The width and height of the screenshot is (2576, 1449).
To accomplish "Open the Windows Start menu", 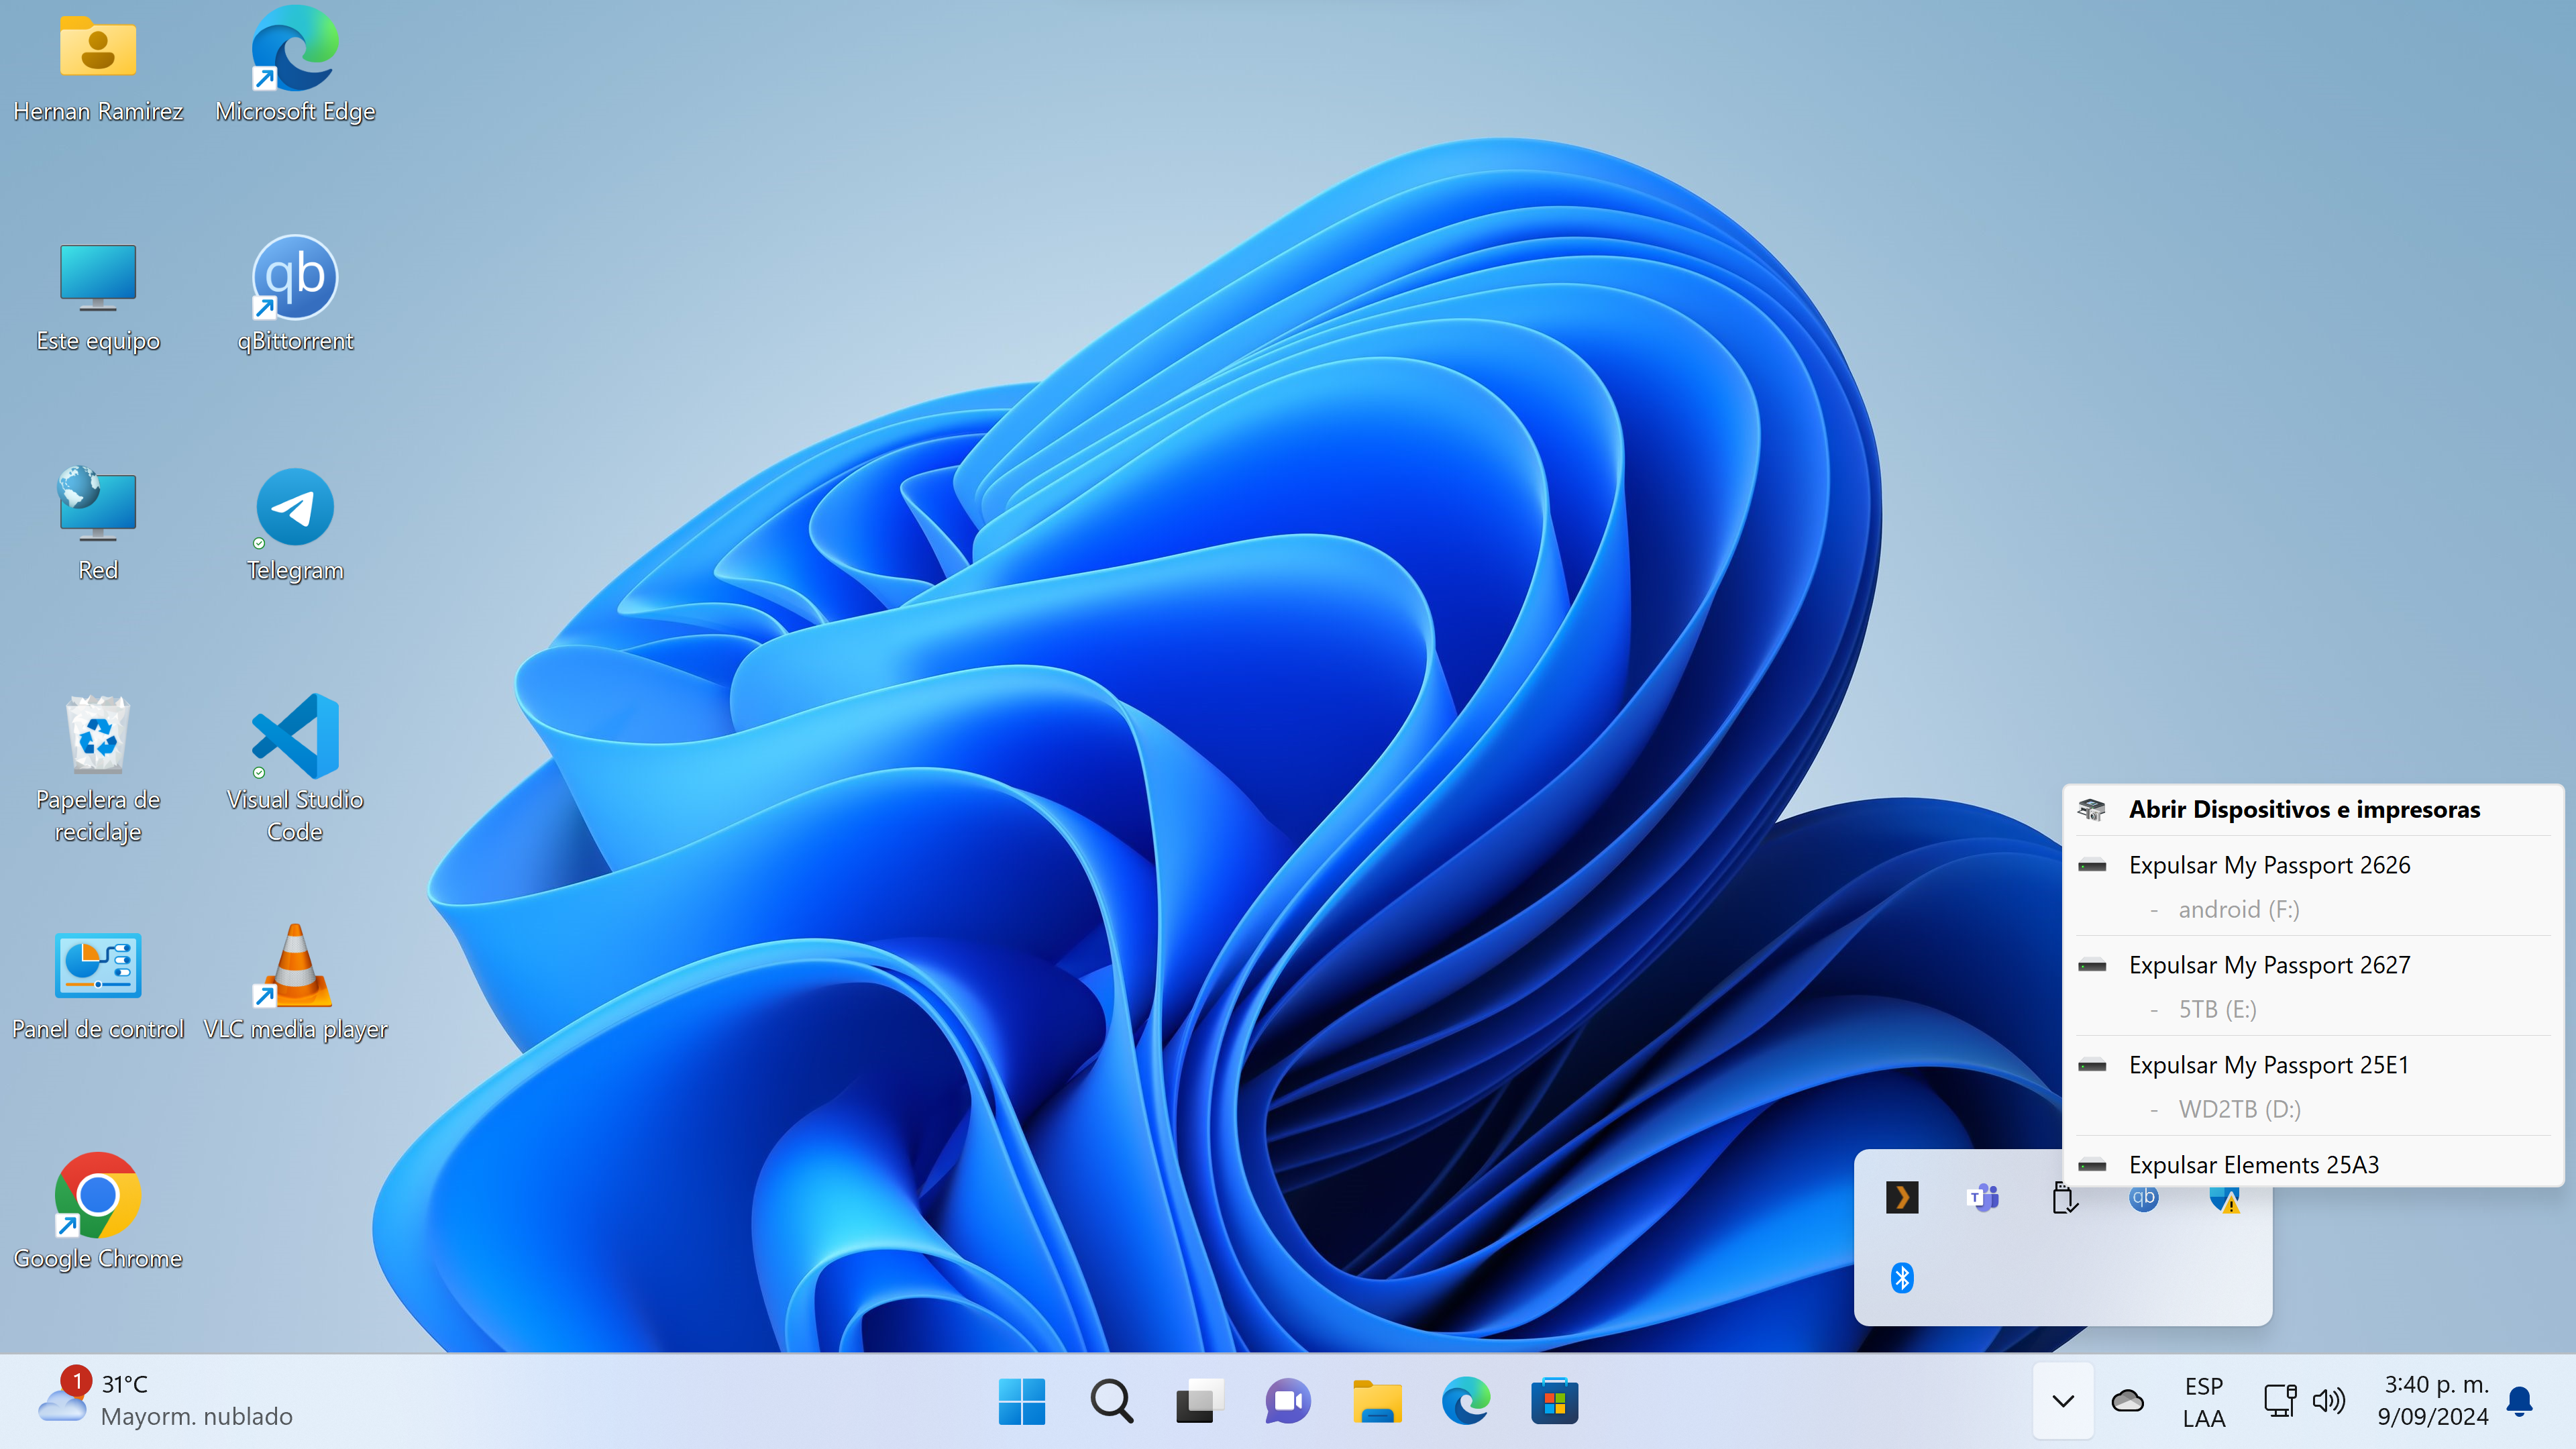I will click(x=1022, y=1401).
